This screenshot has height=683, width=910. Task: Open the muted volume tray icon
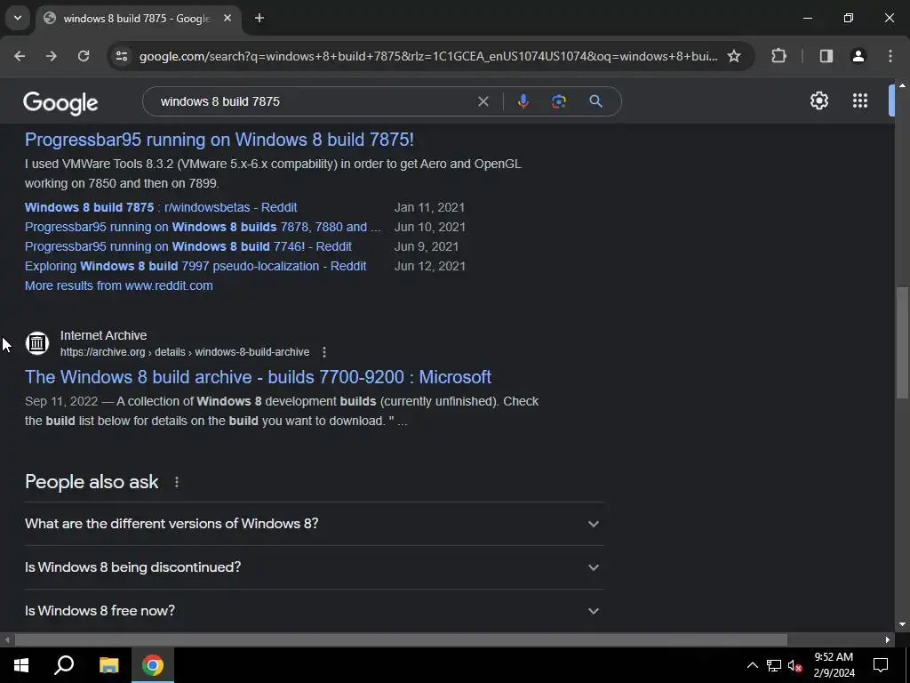coord(795,665)
